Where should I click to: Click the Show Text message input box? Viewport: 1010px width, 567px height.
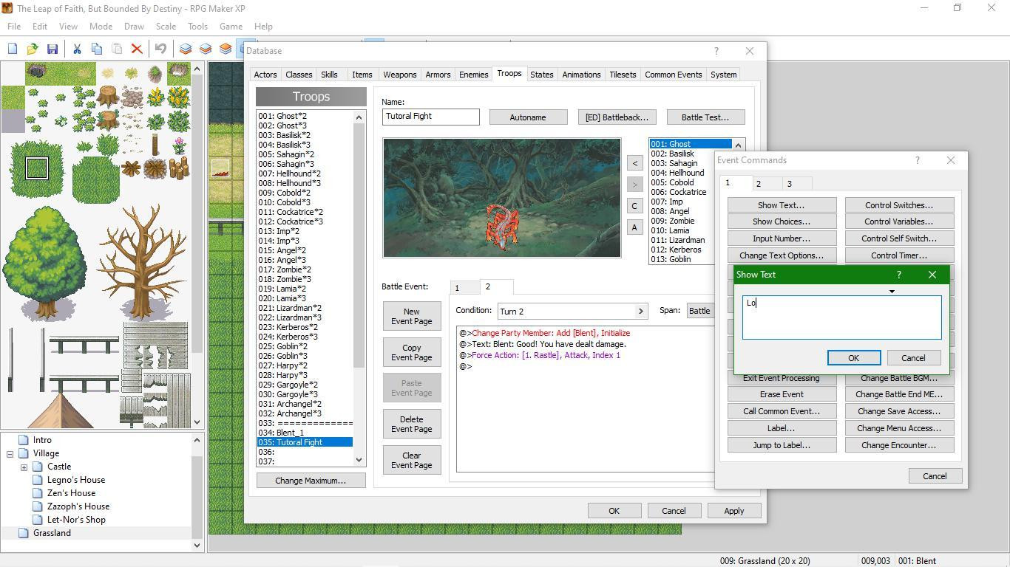click(841, 317)
